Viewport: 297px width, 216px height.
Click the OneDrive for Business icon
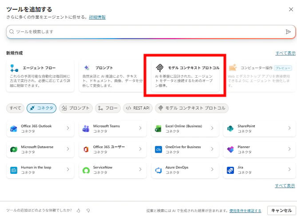[158, 149]
